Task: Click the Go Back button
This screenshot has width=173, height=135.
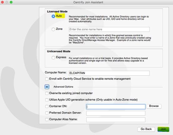Action: [x=146, y=129]
